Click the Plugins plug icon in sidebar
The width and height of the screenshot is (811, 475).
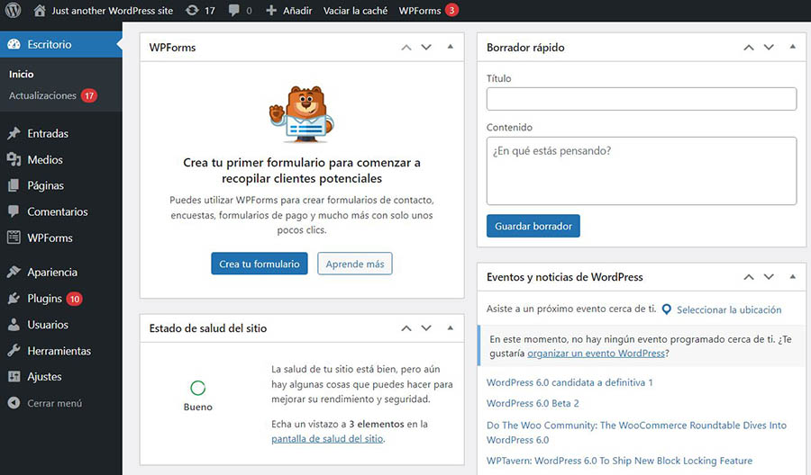[14, 299]
